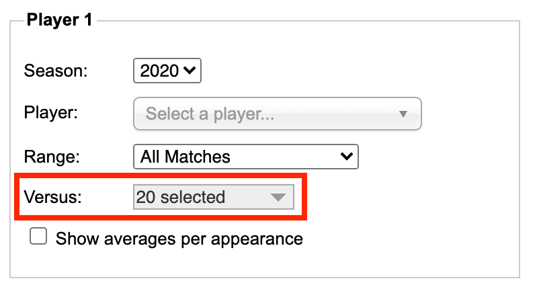Click the "All Matches" text in Range
Image resolution: width=535 pixels, height=289 pixels.
(x=186, y=157)
